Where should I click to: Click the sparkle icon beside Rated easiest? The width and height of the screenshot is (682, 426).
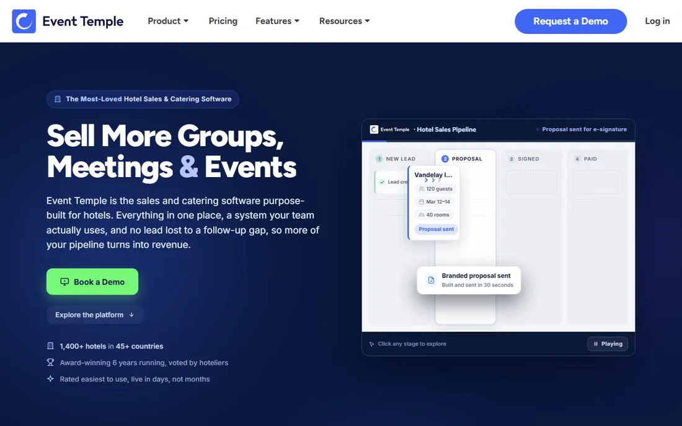coord(50,379)
